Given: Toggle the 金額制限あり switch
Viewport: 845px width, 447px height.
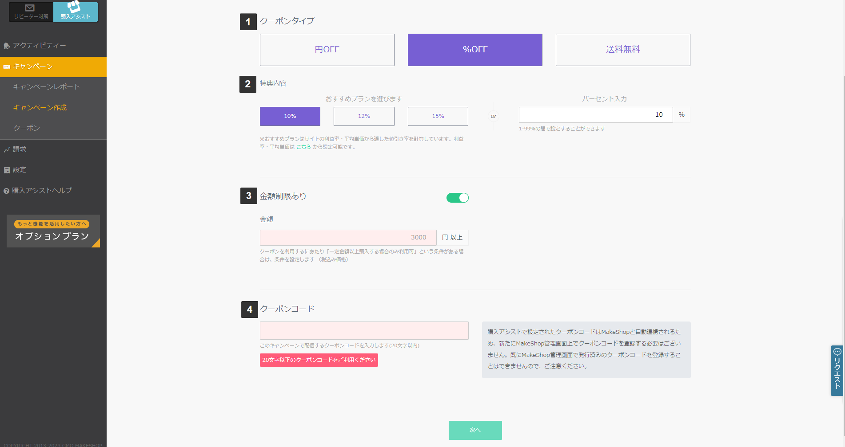Looking at the screenshot, I should 458,198.
